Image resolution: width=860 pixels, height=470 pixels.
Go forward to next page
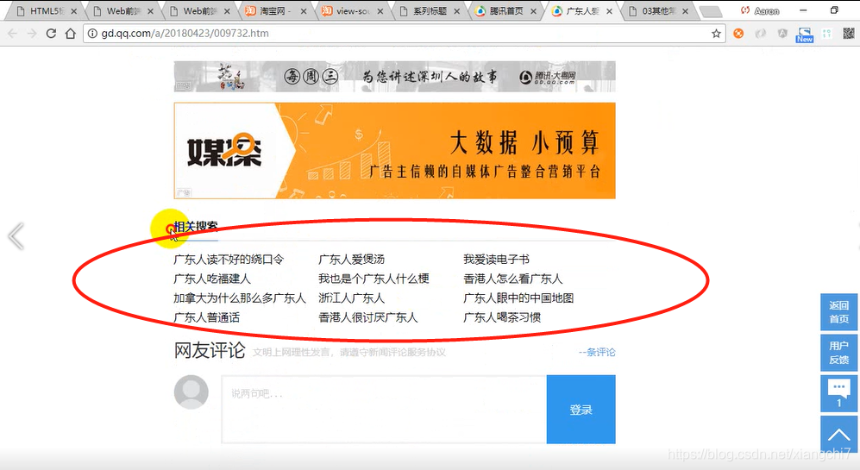(32, 34)
